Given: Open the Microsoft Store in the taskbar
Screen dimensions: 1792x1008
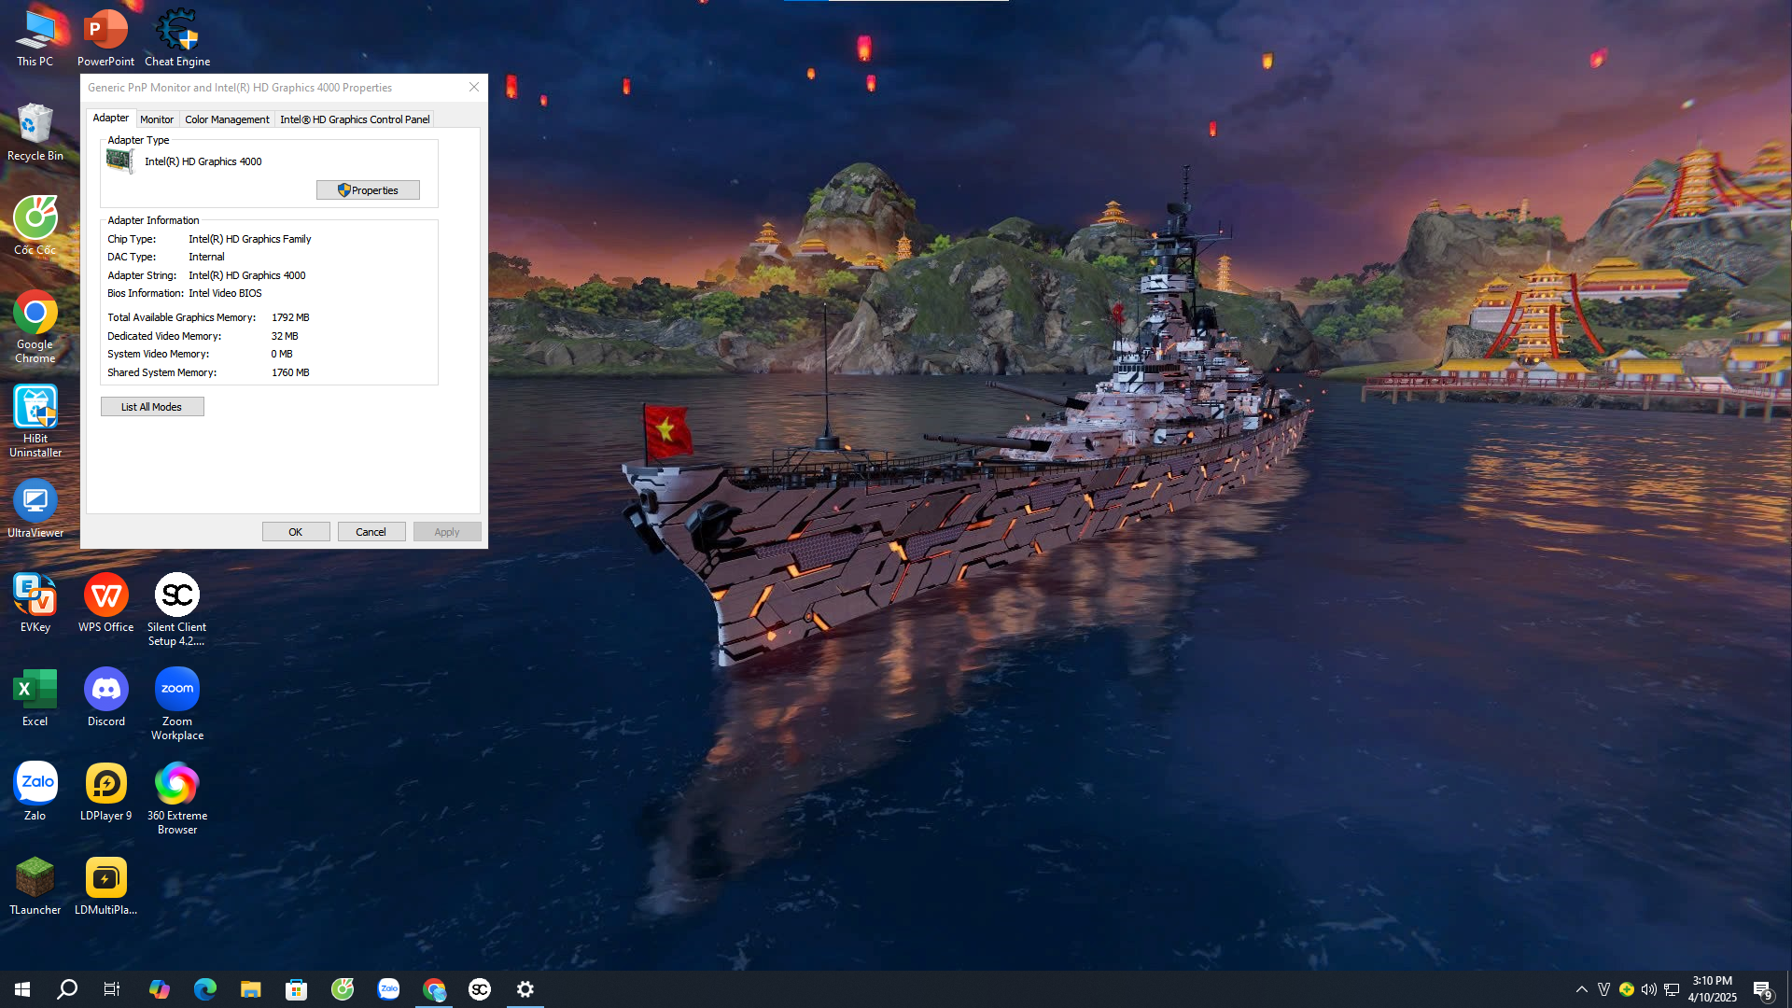Looking at the screenshot, I should (x=297, y=989).
